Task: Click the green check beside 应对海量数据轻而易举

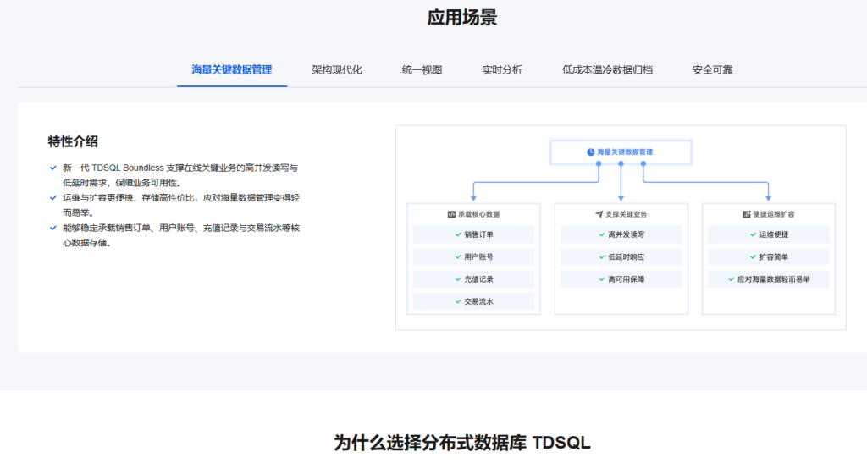Action: (x=732, y=279)
